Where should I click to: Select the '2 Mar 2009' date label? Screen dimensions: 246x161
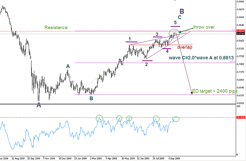pos(96,158)
